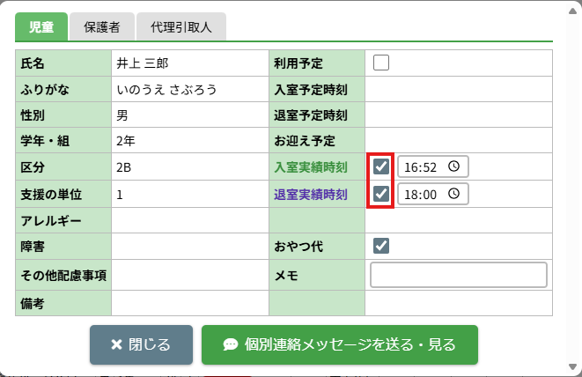Open the time picker clock for 退室実績時刻
This screenshot has width=582, height=377.
pos(454,195)
